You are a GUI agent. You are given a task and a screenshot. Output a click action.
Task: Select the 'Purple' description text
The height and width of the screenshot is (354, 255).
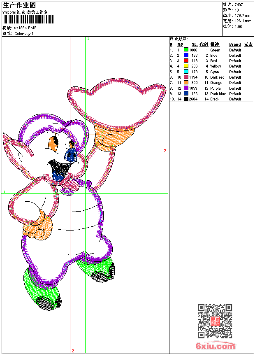pos(215,88)
